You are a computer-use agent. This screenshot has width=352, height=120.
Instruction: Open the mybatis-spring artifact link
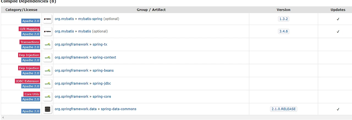click(90, 19)
